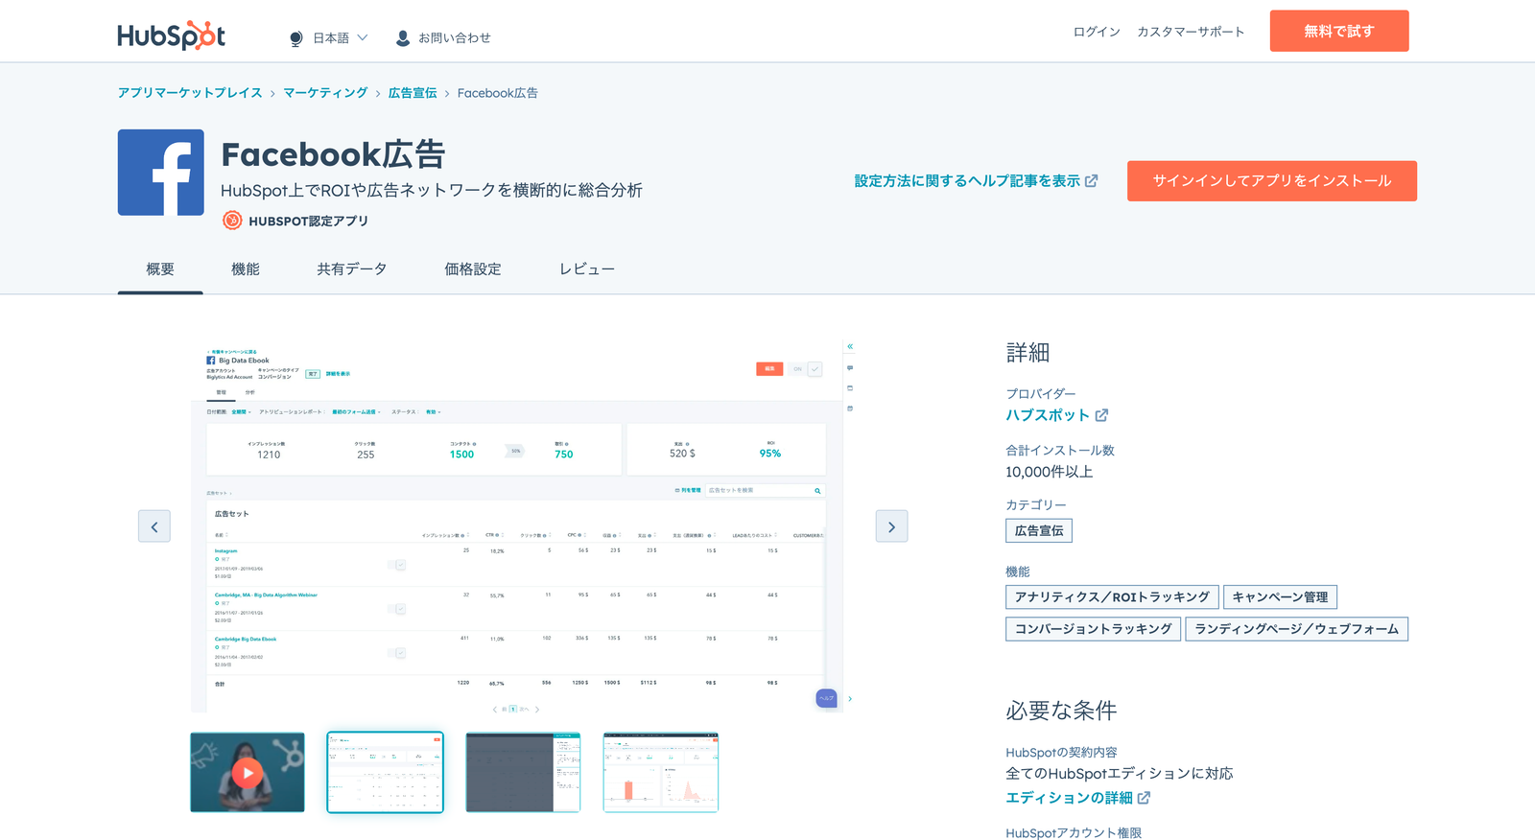Show previous carousel image
Screen dimensions: 1535x840
(x=154, y=526)
